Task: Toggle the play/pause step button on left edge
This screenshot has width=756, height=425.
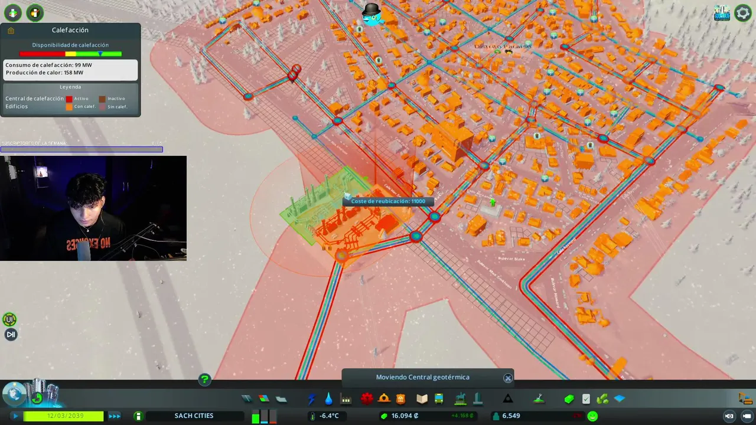Action: click(11, 335)
